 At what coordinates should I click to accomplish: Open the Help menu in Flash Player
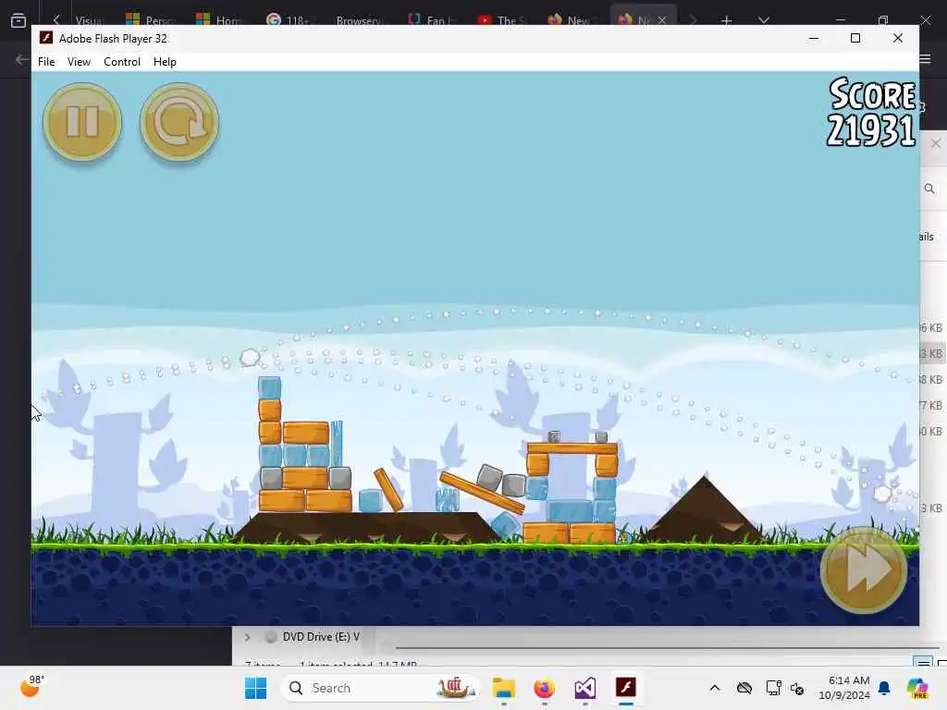coord(165,62)
